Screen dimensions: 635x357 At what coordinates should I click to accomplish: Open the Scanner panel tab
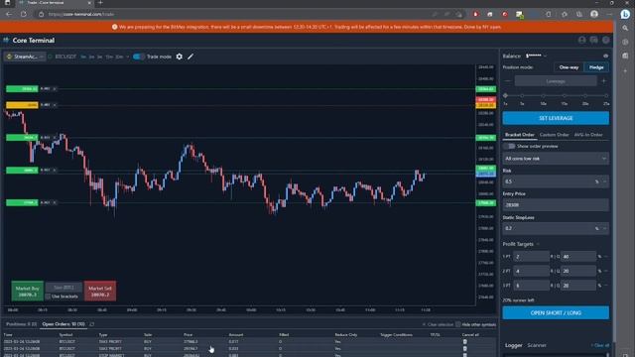click(x=537, y=345)
